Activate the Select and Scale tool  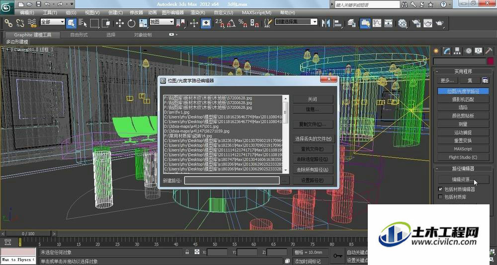pos(143,23)
